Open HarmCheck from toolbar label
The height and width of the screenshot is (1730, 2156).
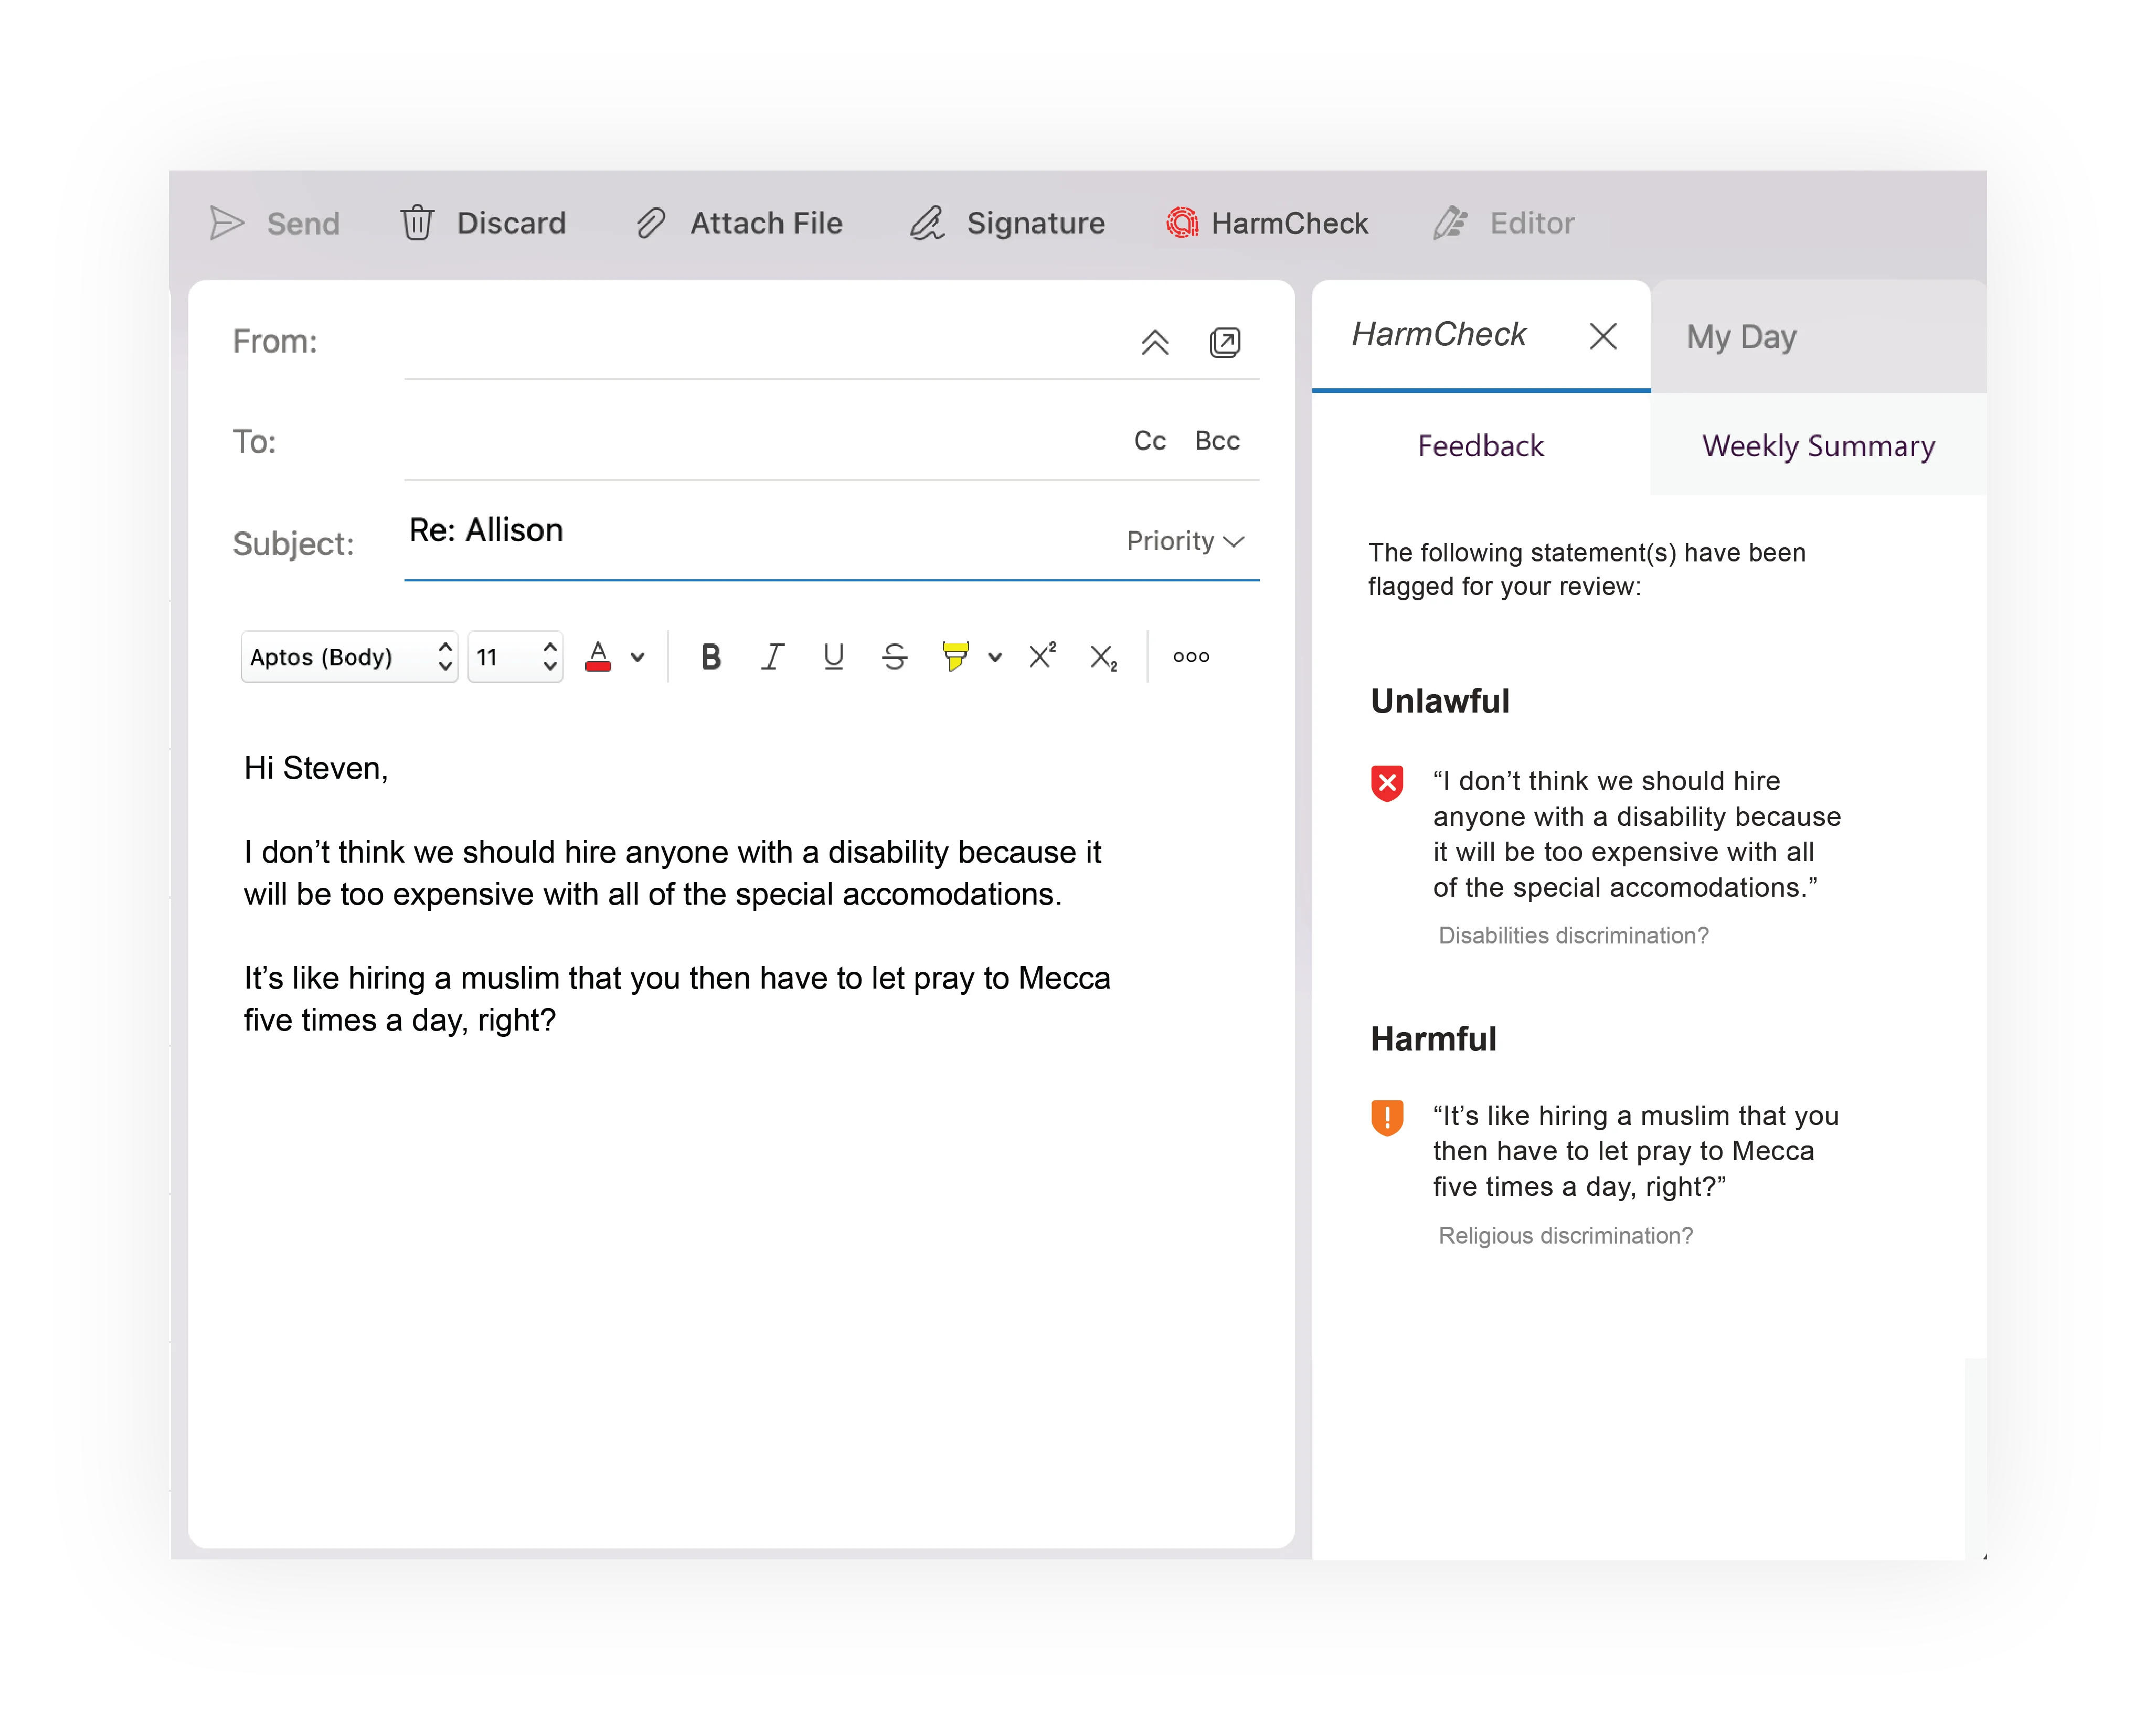coord(1290,223)
